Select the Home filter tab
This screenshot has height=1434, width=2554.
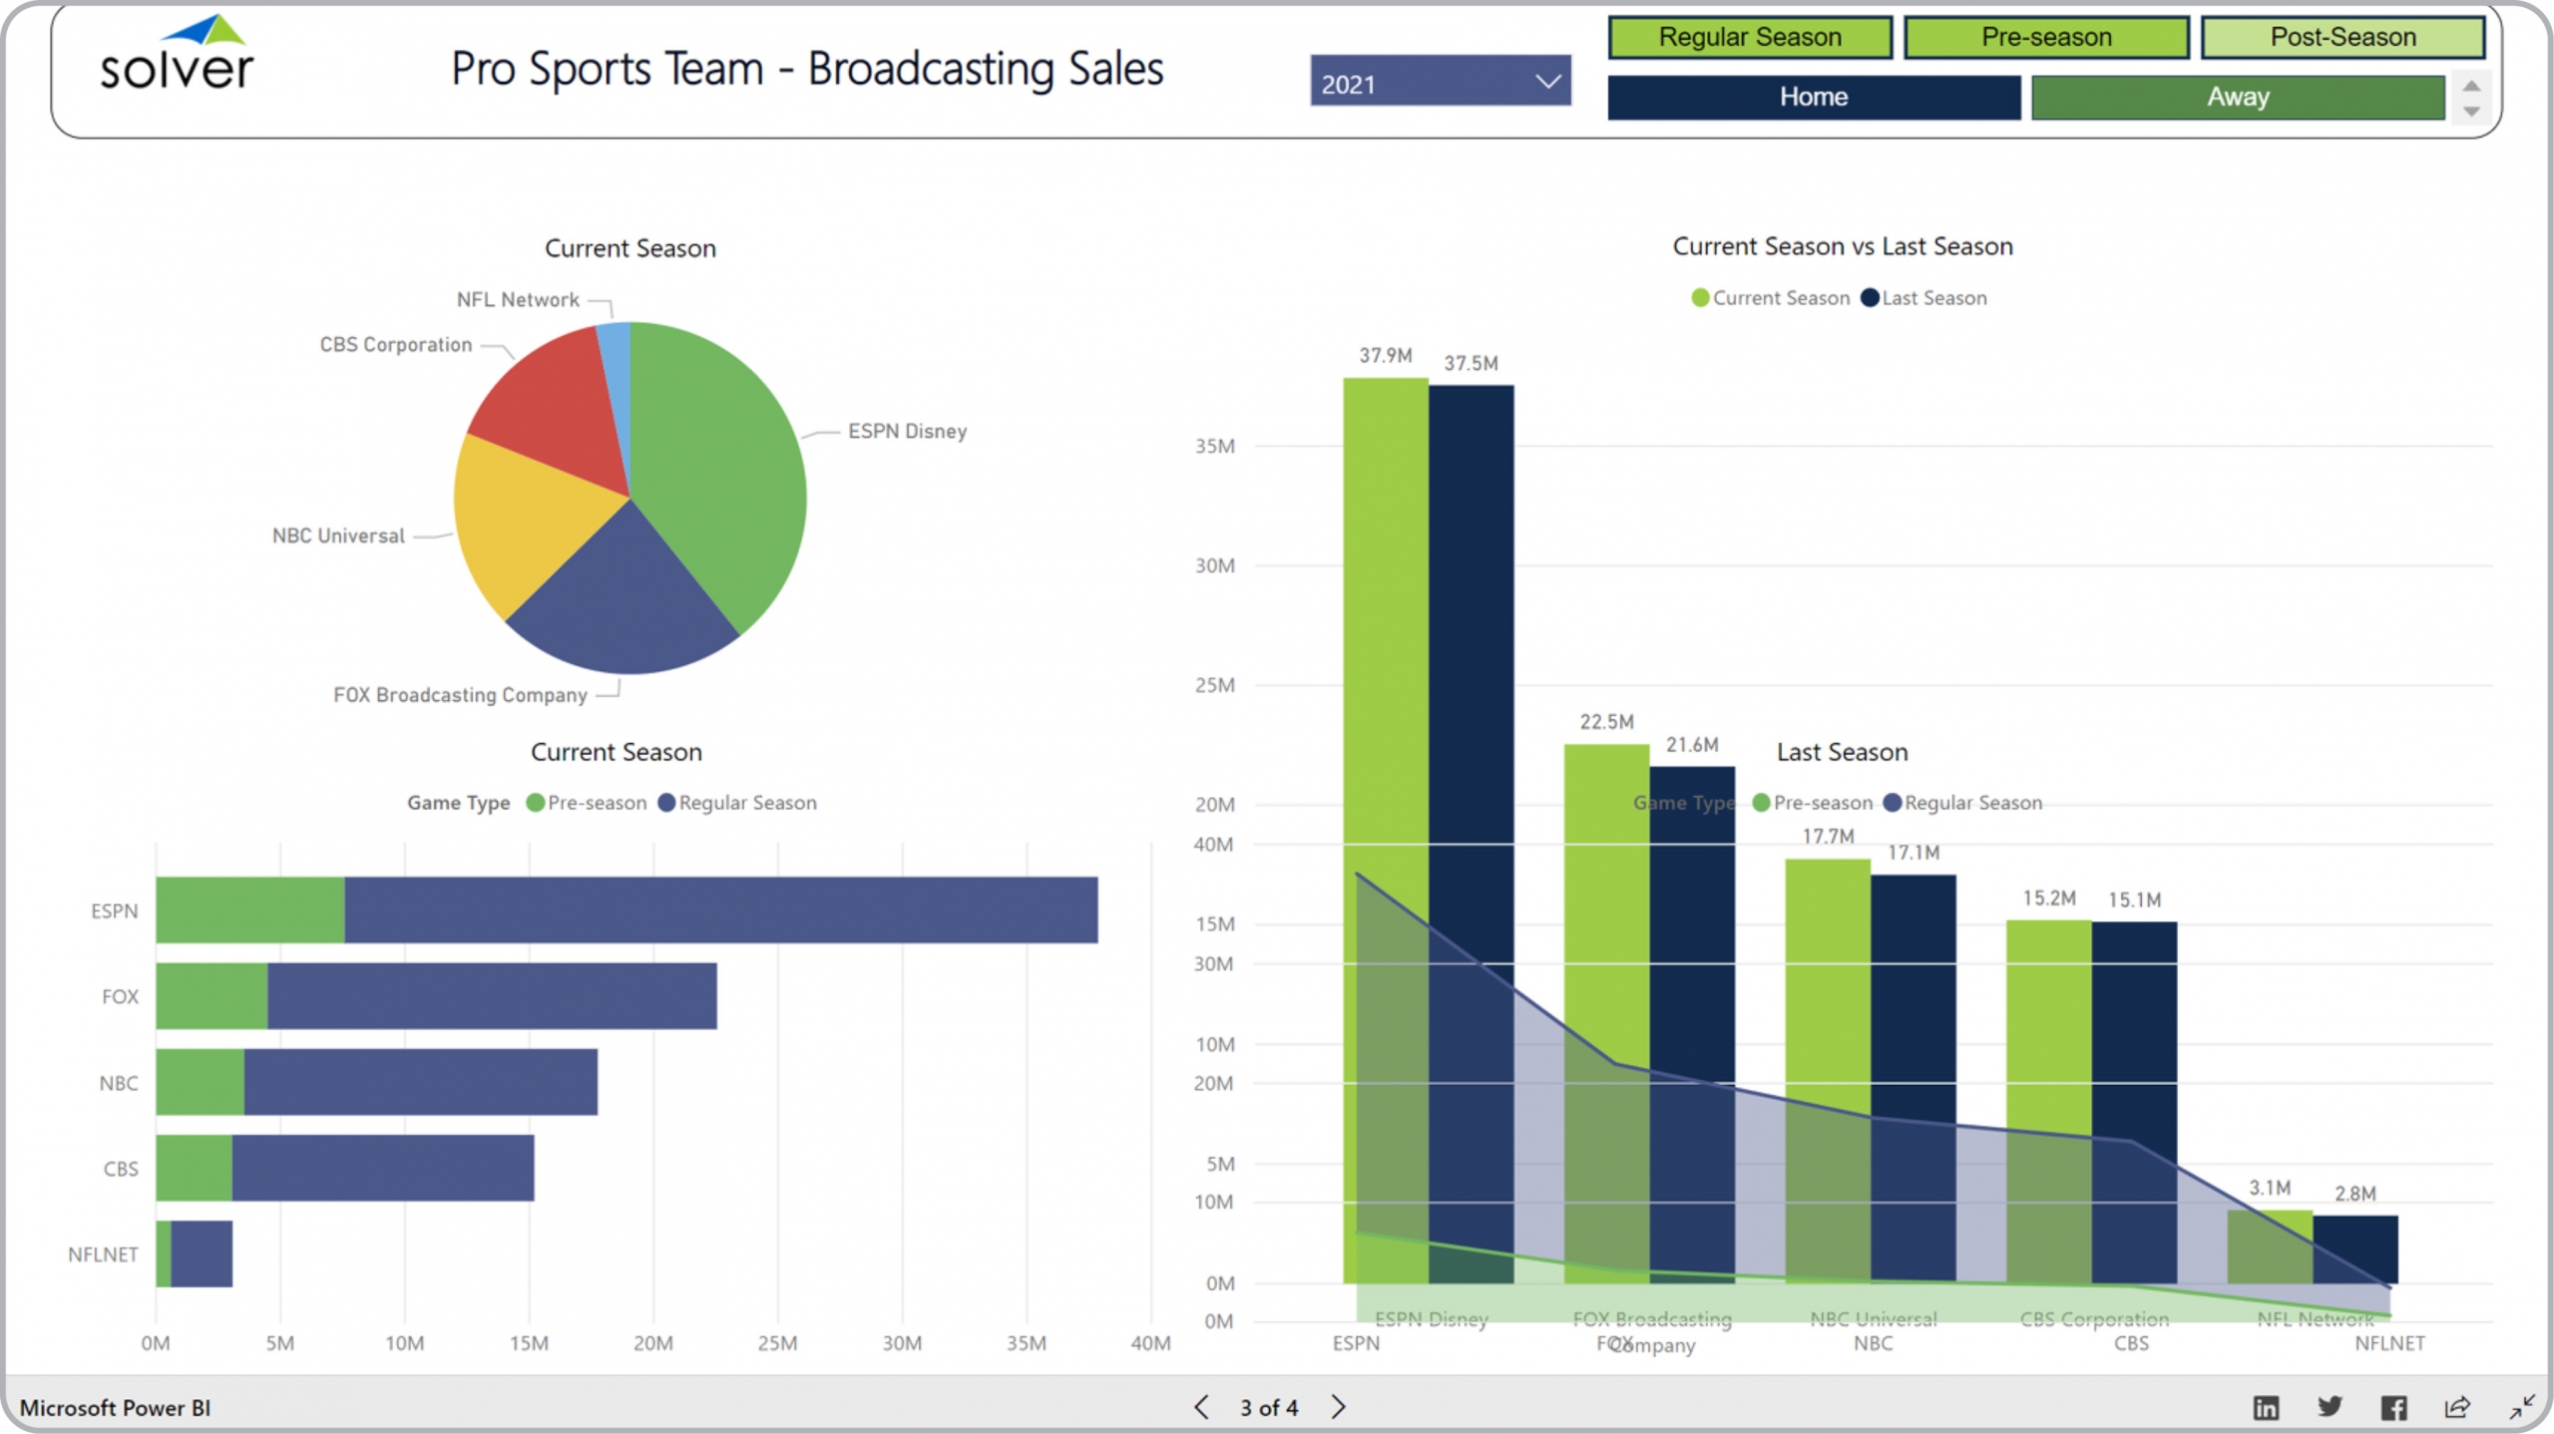point(1813,97)
